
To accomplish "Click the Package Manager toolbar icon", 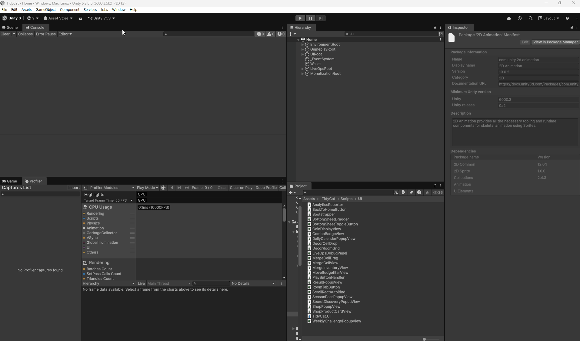I will click(x=81, y=18).
